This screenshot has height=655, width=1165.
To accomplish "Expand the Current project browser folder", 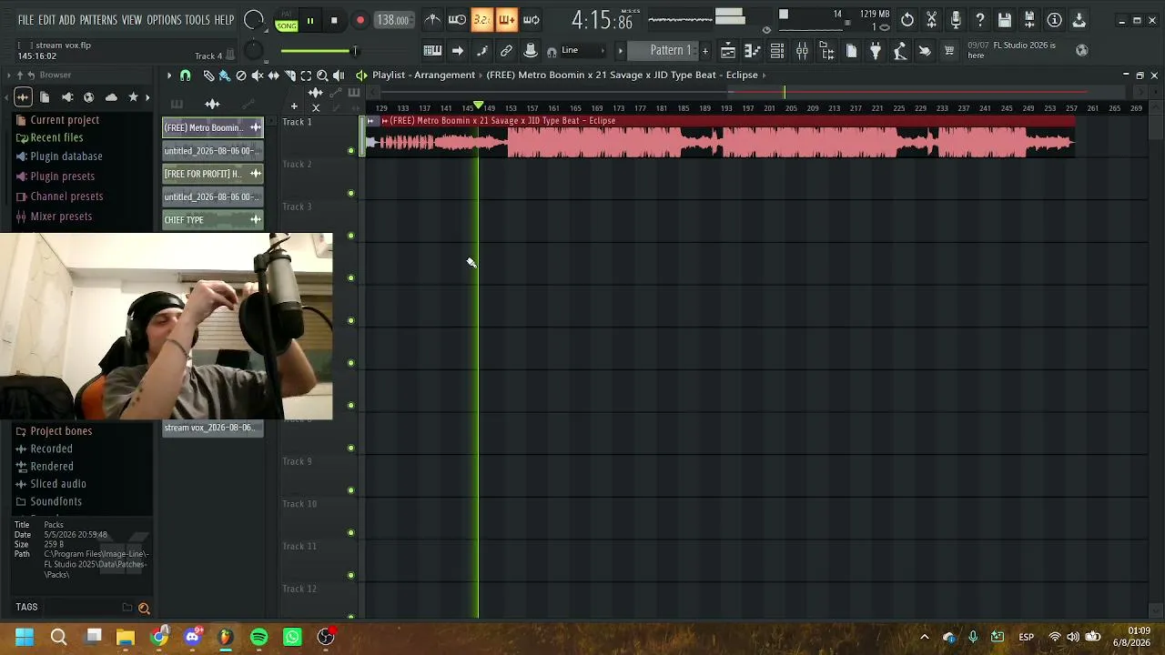I will click(x=65, y=120).
